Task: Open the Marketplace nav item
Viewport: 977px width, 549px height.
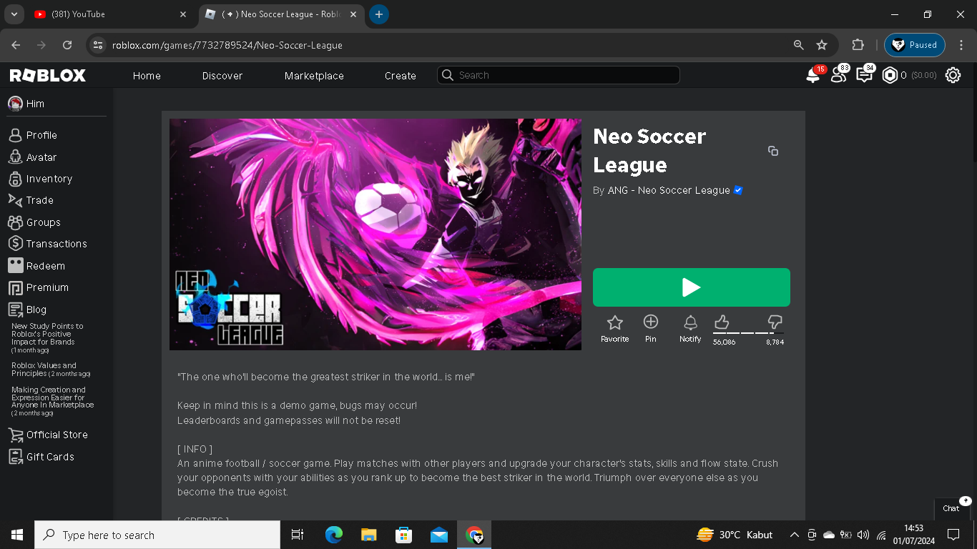Action: pos(314,76)
